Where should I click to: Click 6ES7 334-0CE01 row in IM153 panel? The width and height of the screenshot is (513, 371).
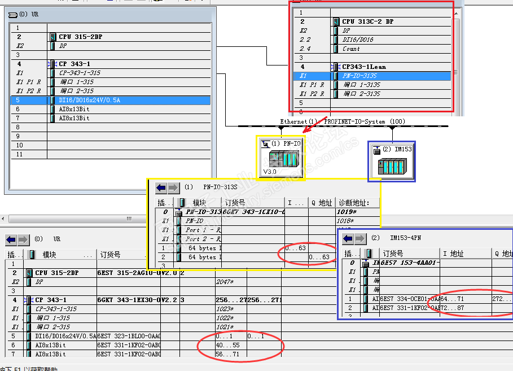tap(428, 299)
